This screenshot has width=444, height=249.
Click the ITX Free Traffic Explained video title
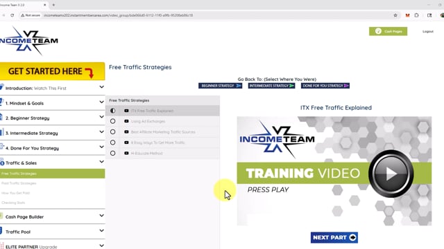336,108
